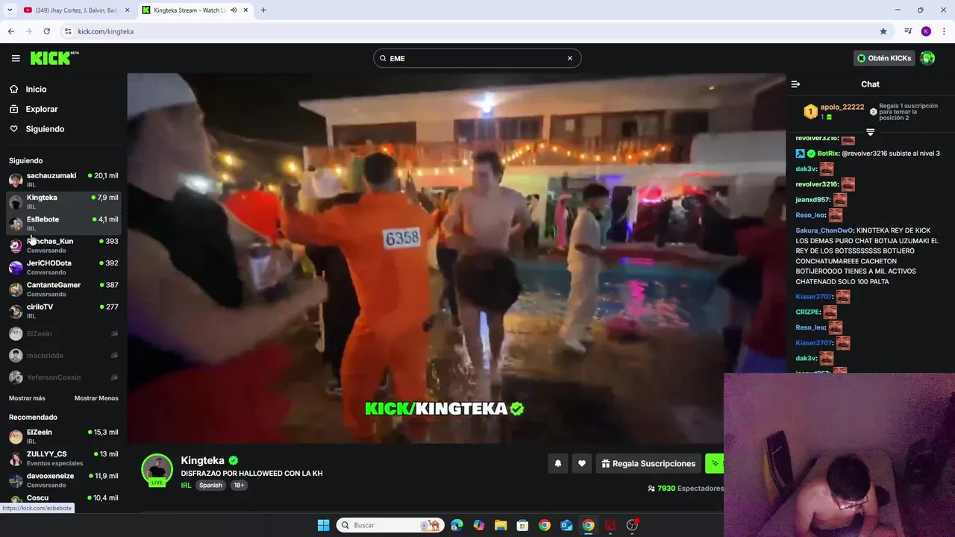955x537 pixels.
Task: Open user profile avatar on Kick
Action: (x=927, y=58)
